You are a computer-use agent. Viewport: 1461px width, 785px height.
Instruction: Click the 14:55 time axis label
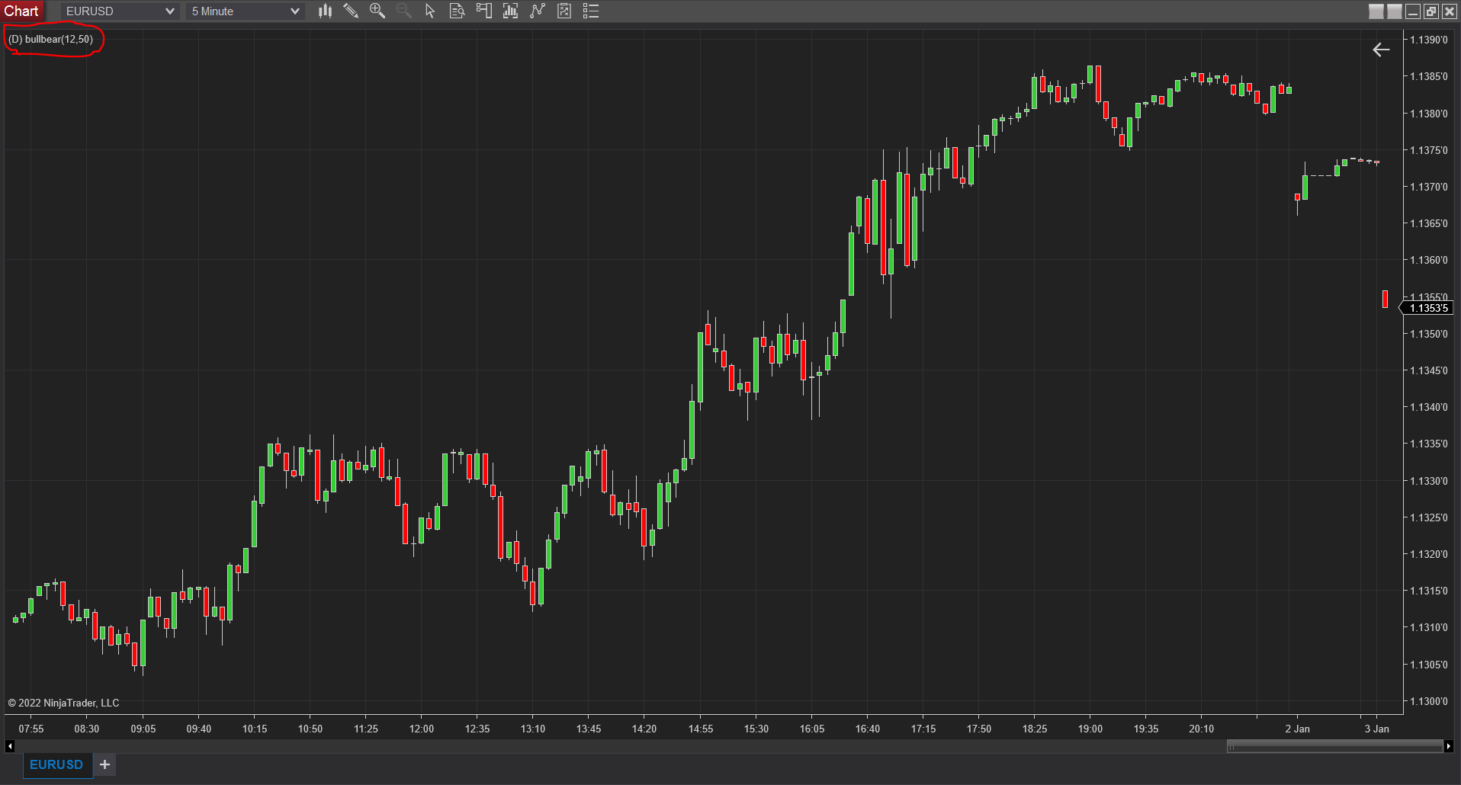701,729
